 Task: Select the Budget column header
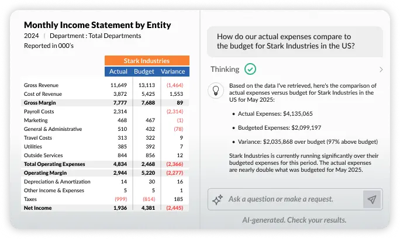coord(144,71)
